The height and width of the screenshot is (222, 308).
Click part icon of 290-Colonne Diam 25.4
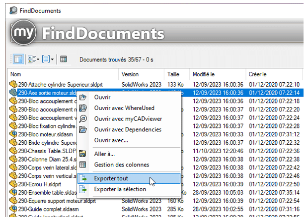click(13, 159)
